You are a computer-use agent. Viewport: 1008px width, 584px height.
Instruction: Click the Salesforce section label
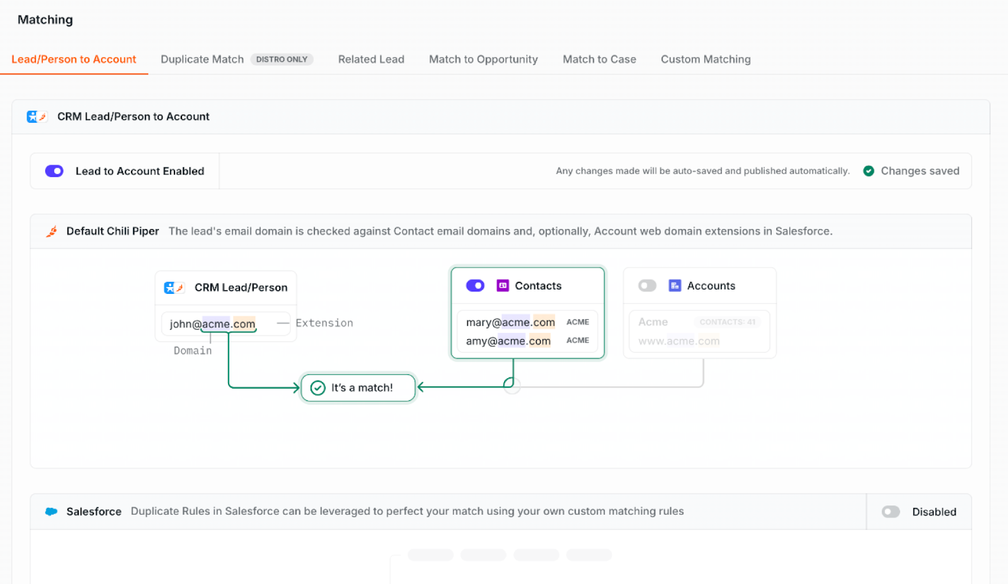tap(94, 512)
